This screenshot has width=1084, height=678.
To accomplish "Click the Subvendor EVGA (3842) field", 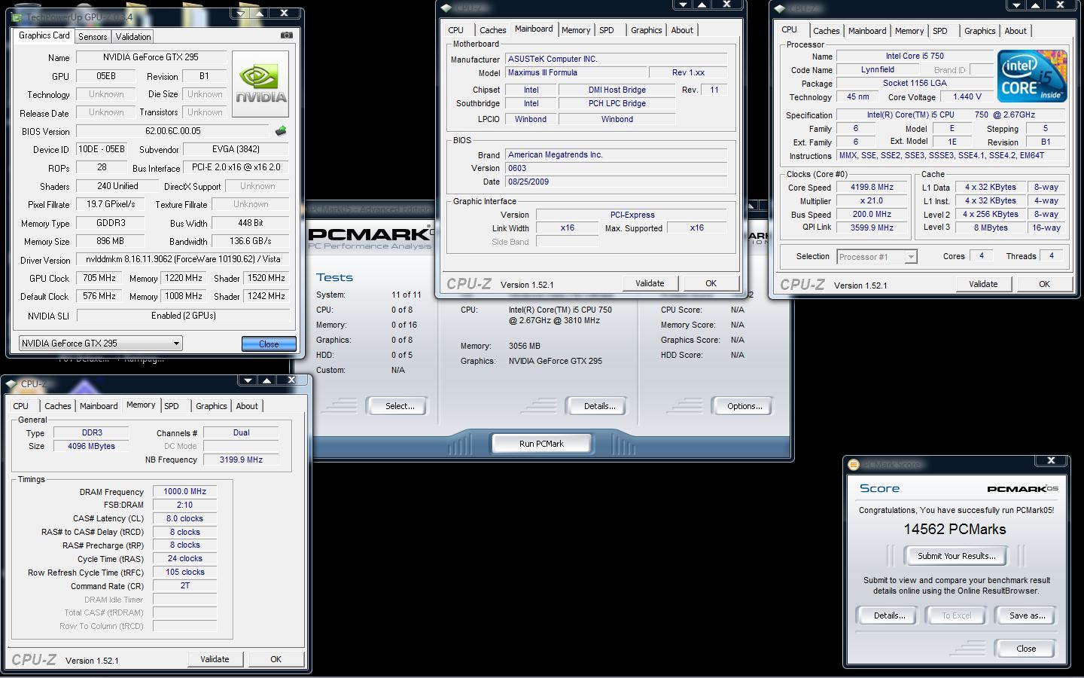I will point(236,149).
